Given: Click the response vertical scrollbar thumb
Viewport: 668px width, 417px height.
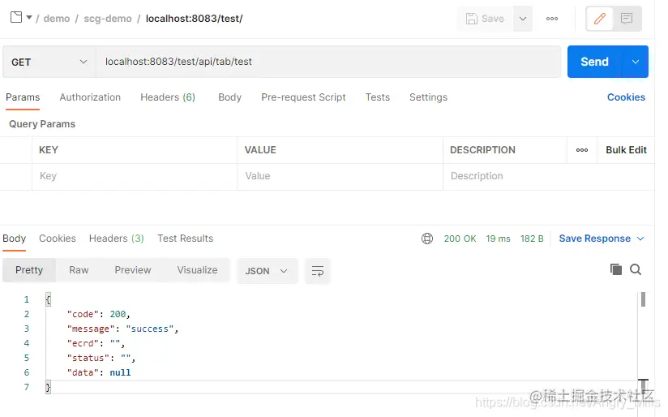Looking at the screenshot, I should click(644, 299).
